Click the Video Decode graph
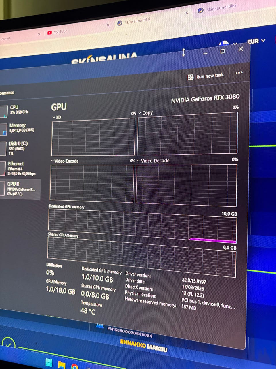The width and height of the screenshot is (276, 369). [x=187, y=185]
